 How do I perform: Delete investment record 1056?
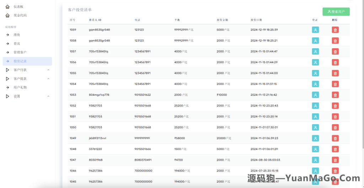click(335, 62)
